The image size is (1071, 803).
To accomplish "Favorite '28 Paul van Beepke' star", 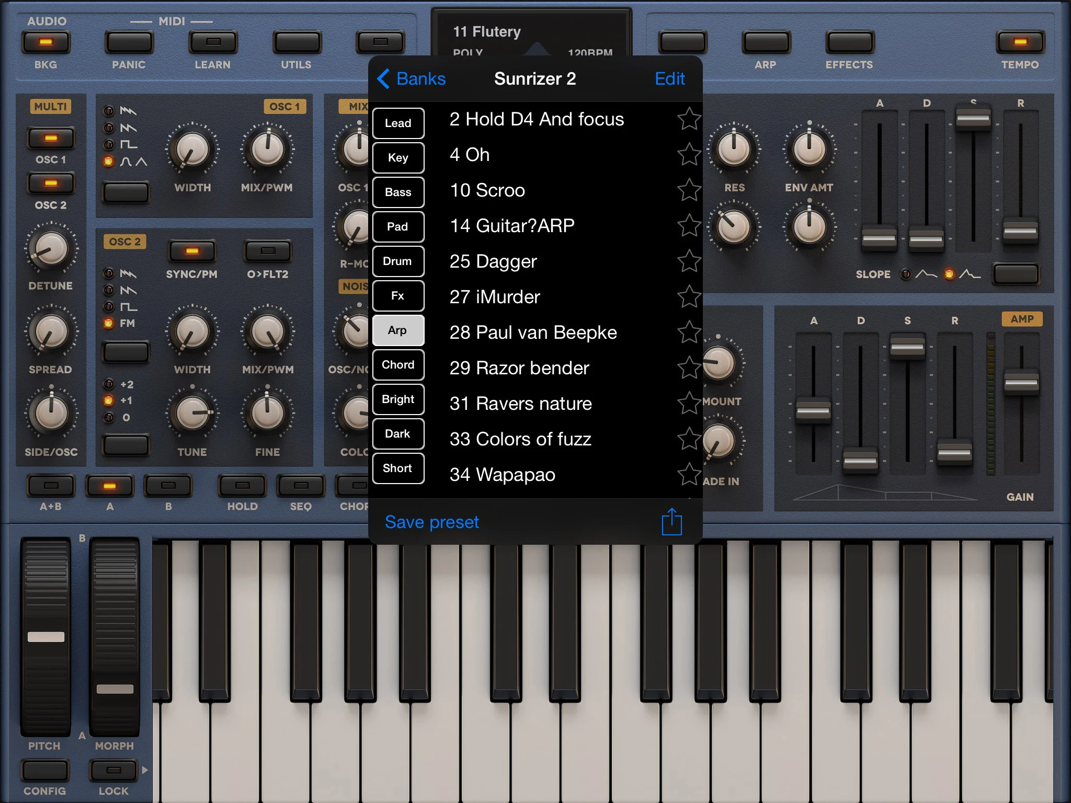I will [689, 332].
